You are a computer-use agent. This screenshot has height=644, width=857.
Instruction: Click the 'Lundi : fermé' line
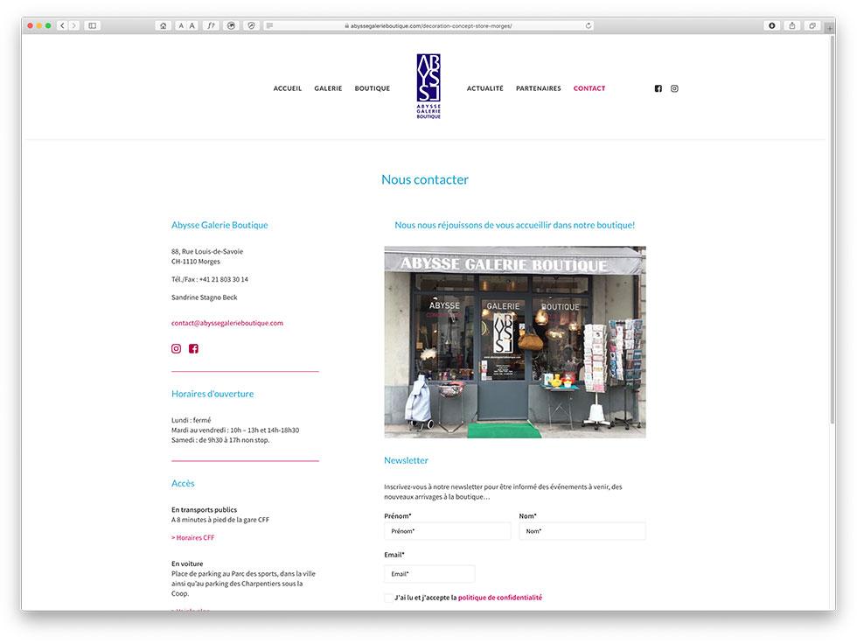tap(192, 420)
